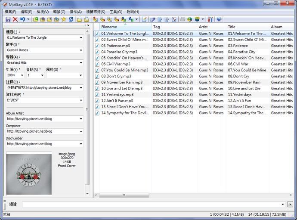Open the Auto-numbering wizard icon
The height and width of the screenshot is (220, 297).
174,19
